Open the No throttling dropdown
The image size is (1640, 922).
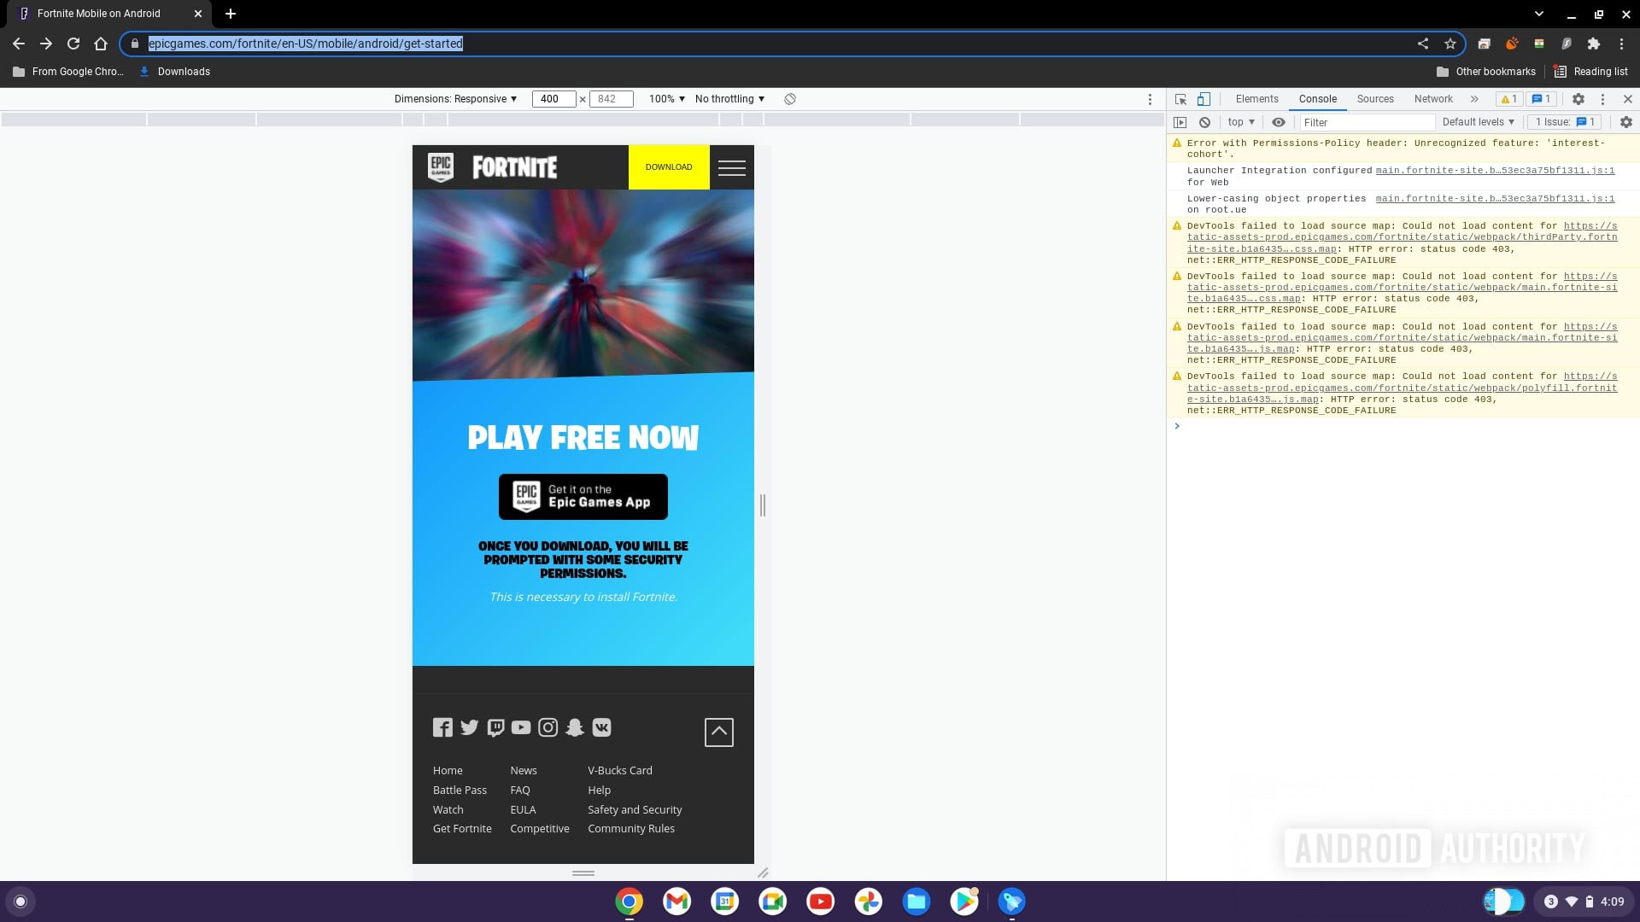click(729, 99)
